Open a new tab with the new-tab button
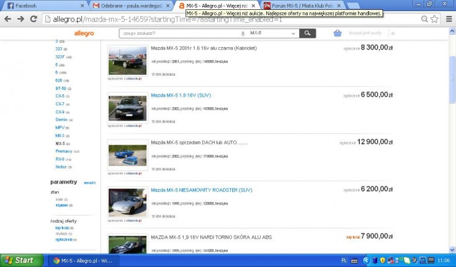Screen dimensions: 456x267 (353, 6)
